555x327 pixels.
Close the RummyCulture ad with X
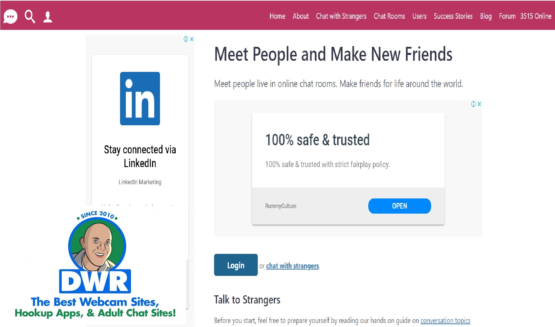[x=479, y=104]
